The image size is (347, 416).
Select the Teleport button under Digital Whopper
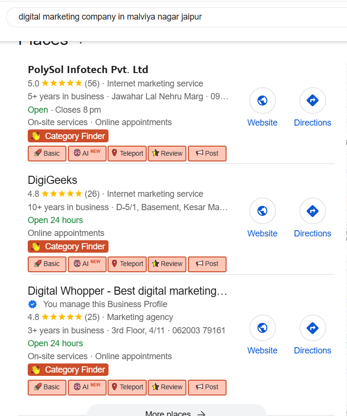127,387
